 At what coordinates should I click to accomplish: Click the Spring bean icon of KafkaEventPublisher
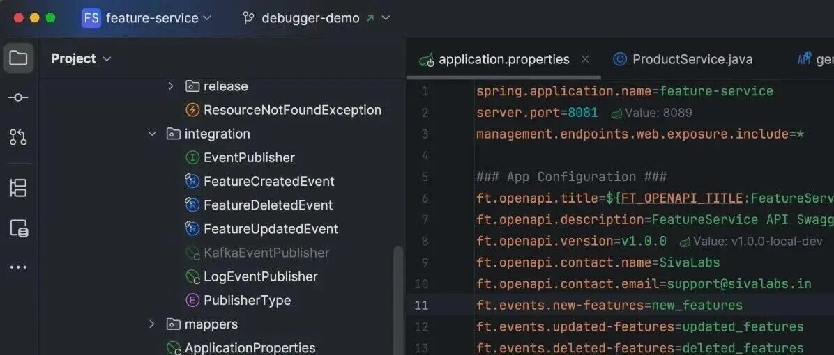tap(192, 253)
